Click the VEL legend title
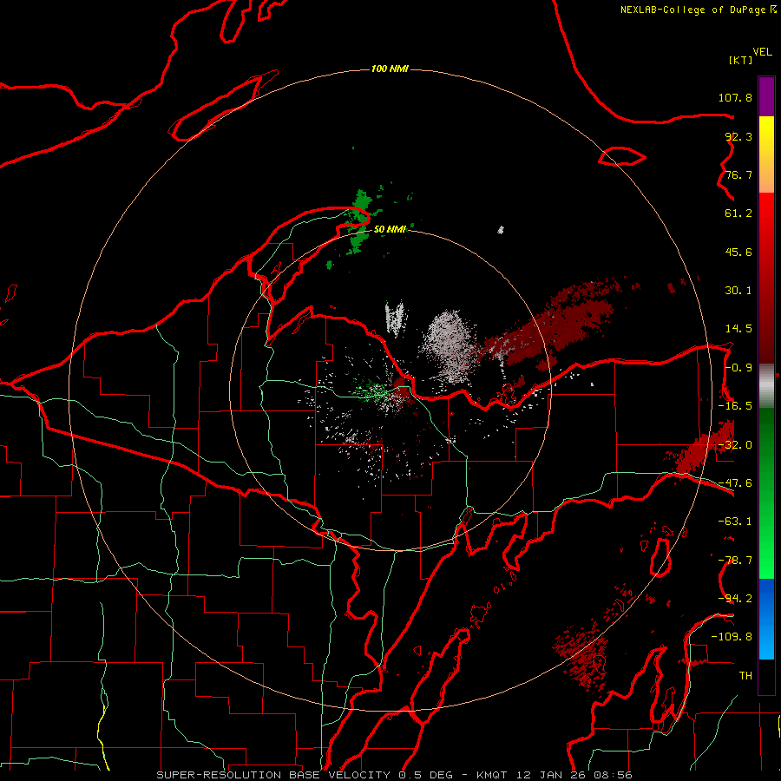The image size is (781, 781). (x=763, y=52)
